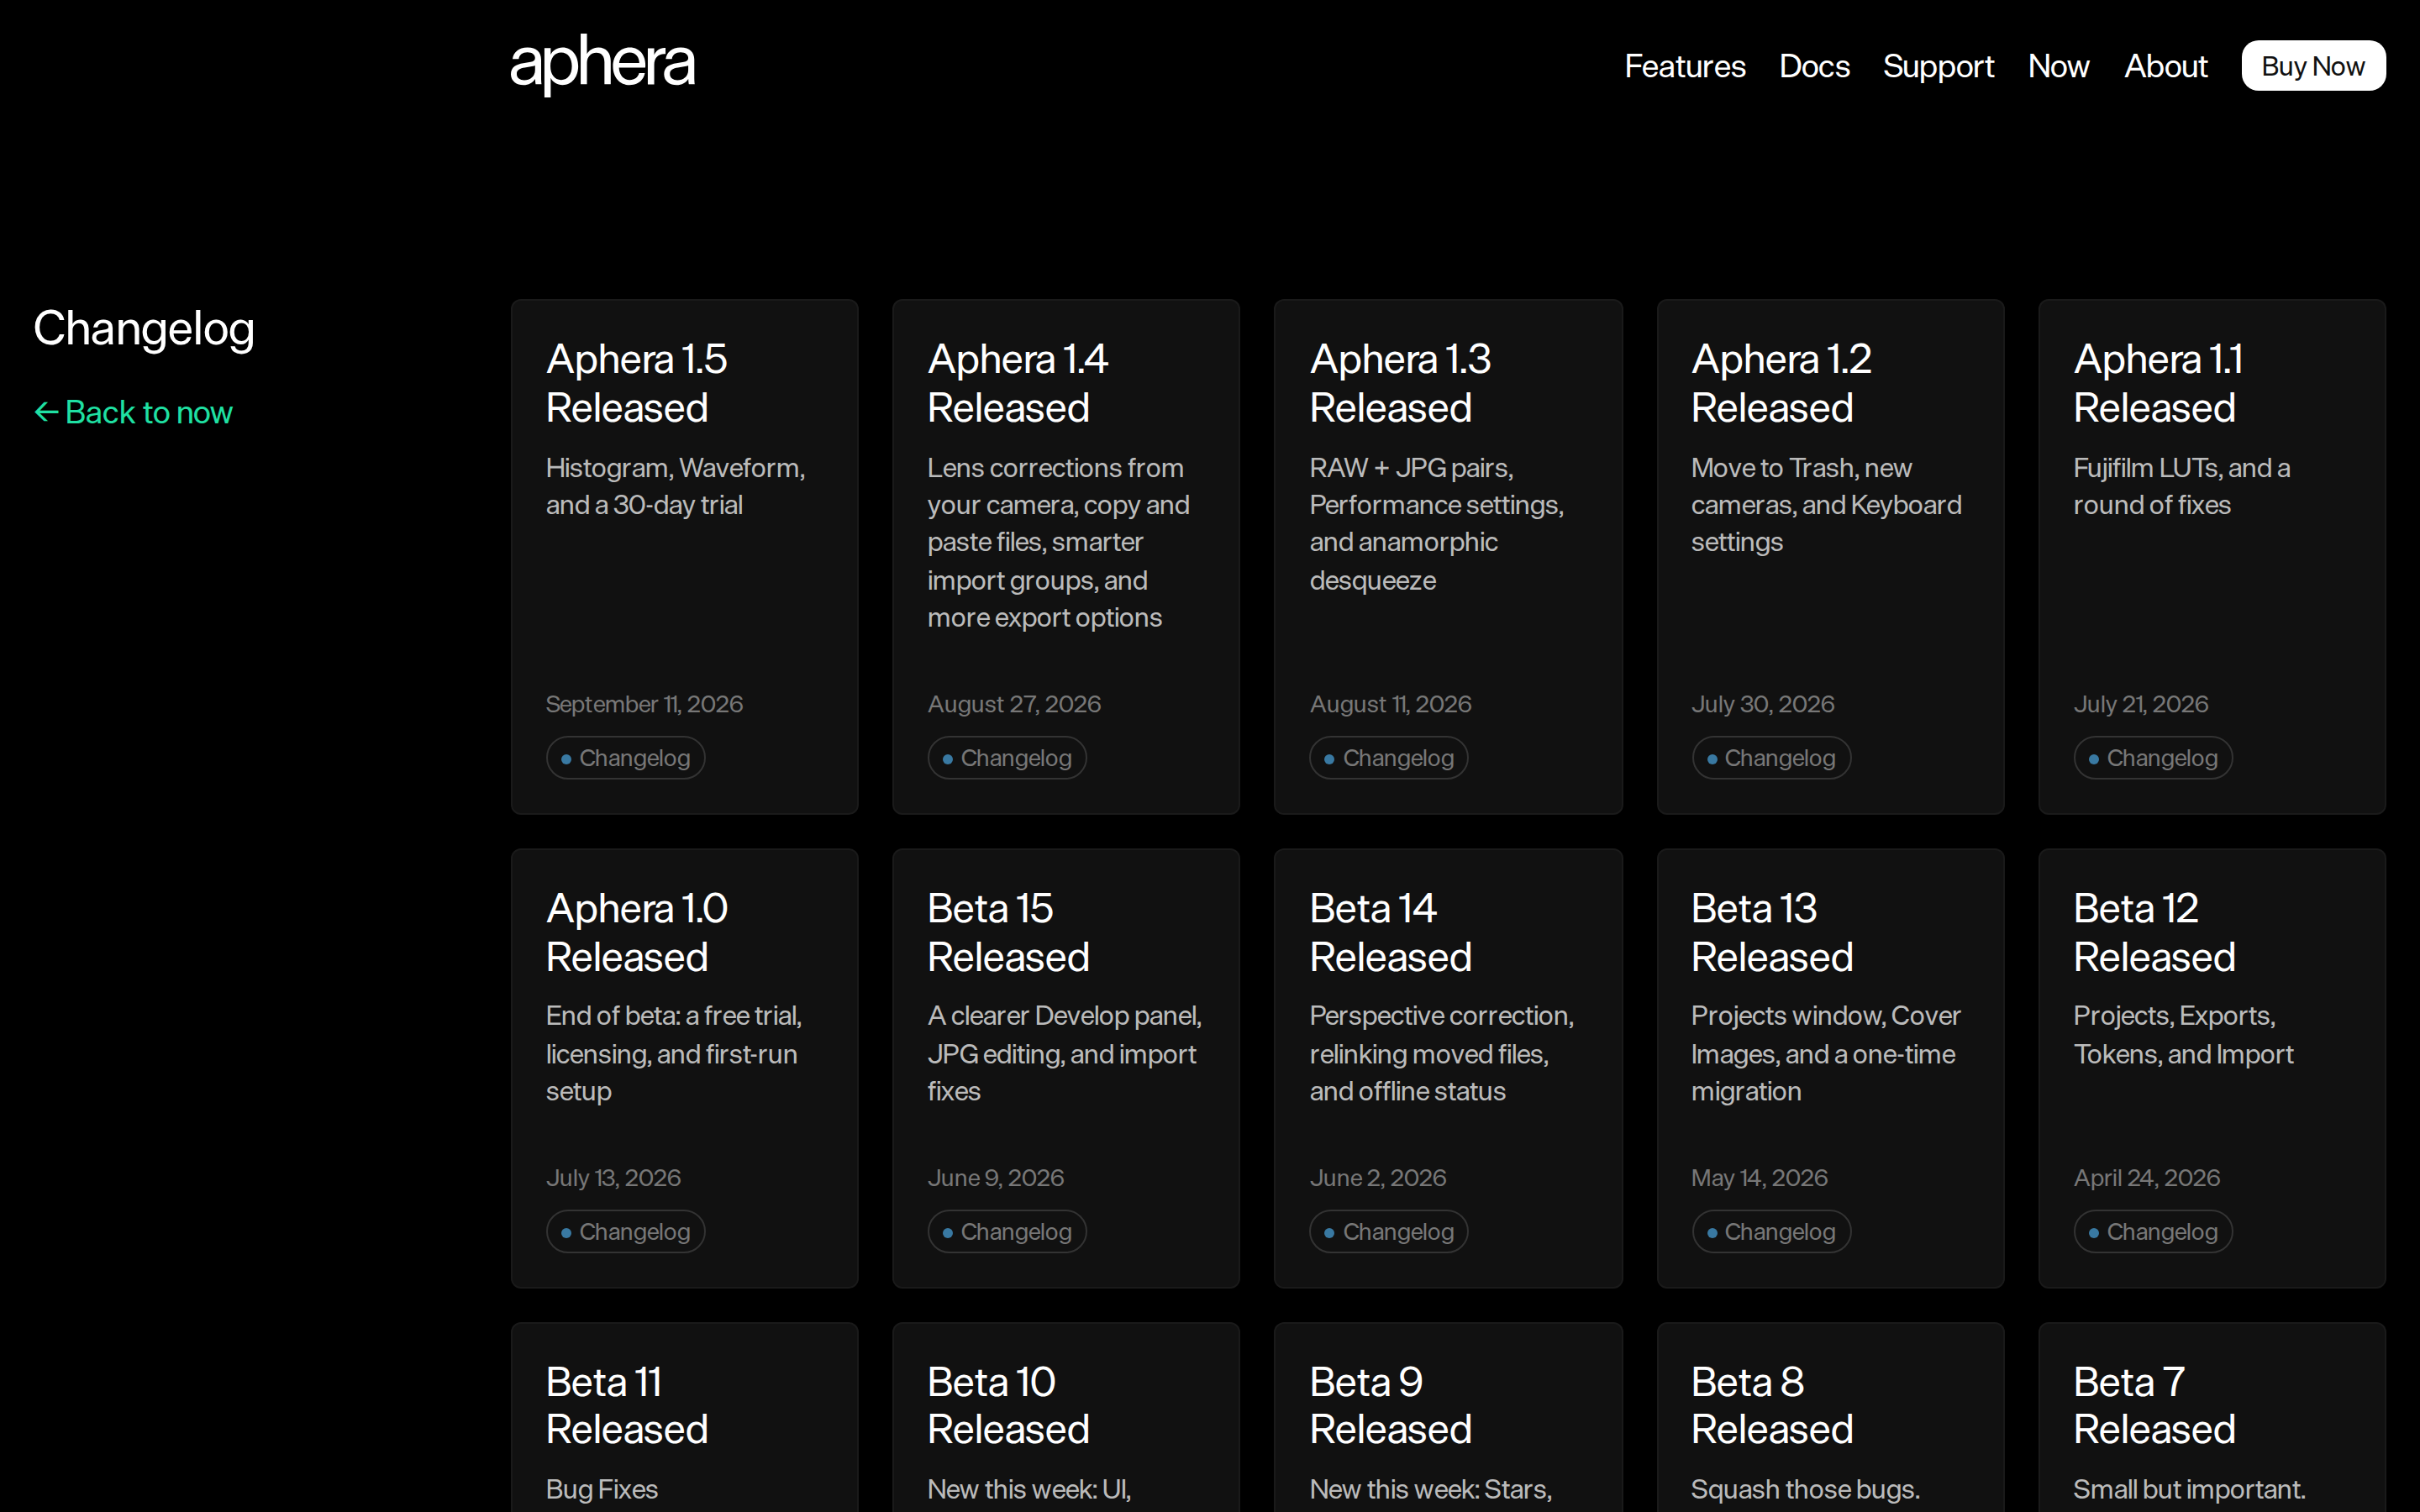2420x1512 pixels.
Task: Click the August 11, 2026 date
Action: click(1390, 704)
